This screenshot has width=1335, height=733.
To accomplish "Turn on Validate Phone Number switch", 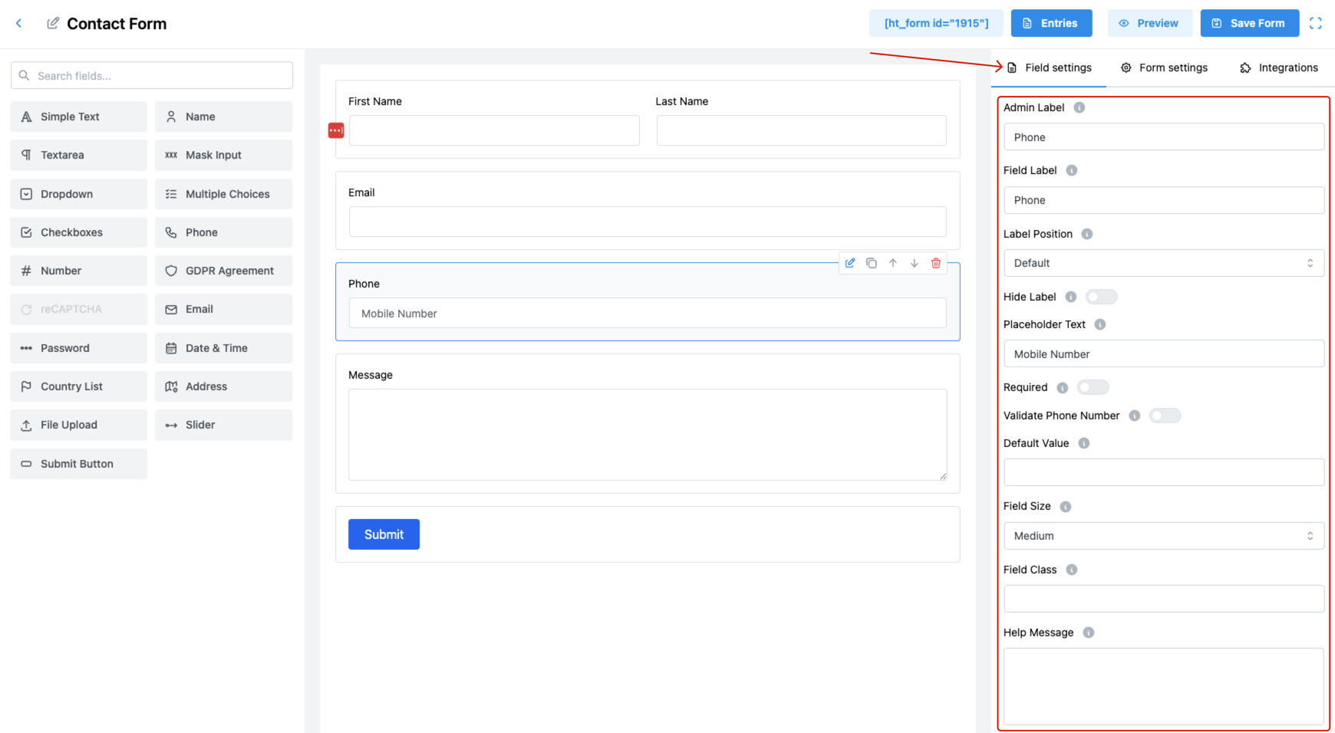I will coord(1165,416).
